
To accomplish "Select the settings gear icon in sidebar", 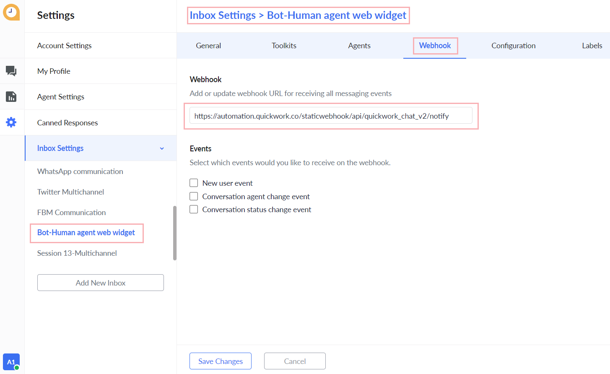I will (x=11, y=122).
